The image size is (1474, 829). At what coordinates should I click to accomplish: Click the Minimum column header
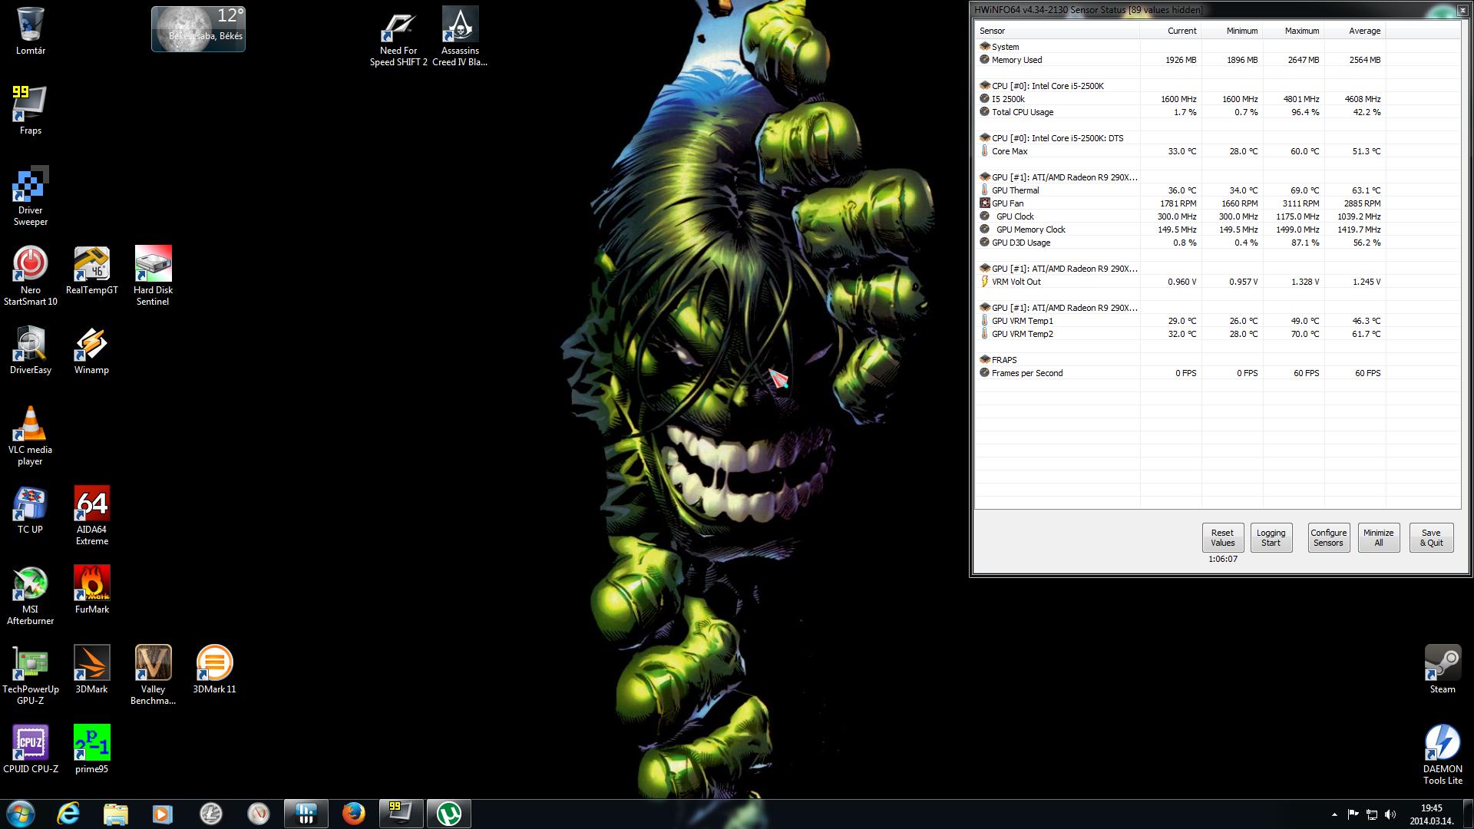pyautogui.click(x=1232, y=31)
